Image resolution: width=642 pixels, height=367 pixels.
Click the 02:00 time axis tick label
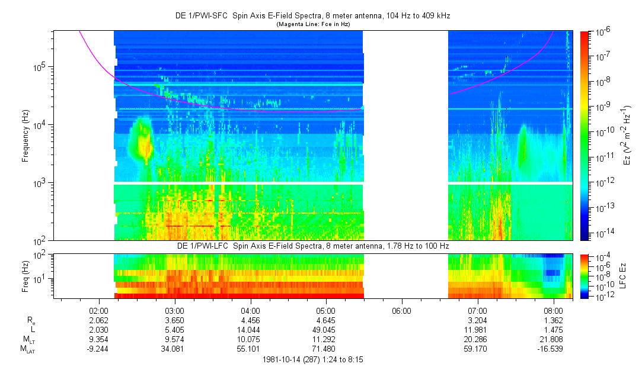[98, 310]
